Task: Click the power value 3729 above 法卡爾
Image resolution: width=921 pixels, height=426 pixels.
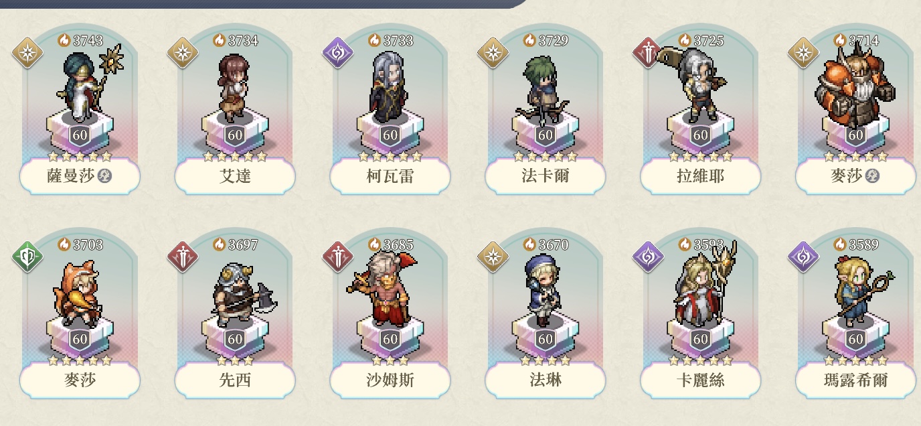Action: coord(553,40)
